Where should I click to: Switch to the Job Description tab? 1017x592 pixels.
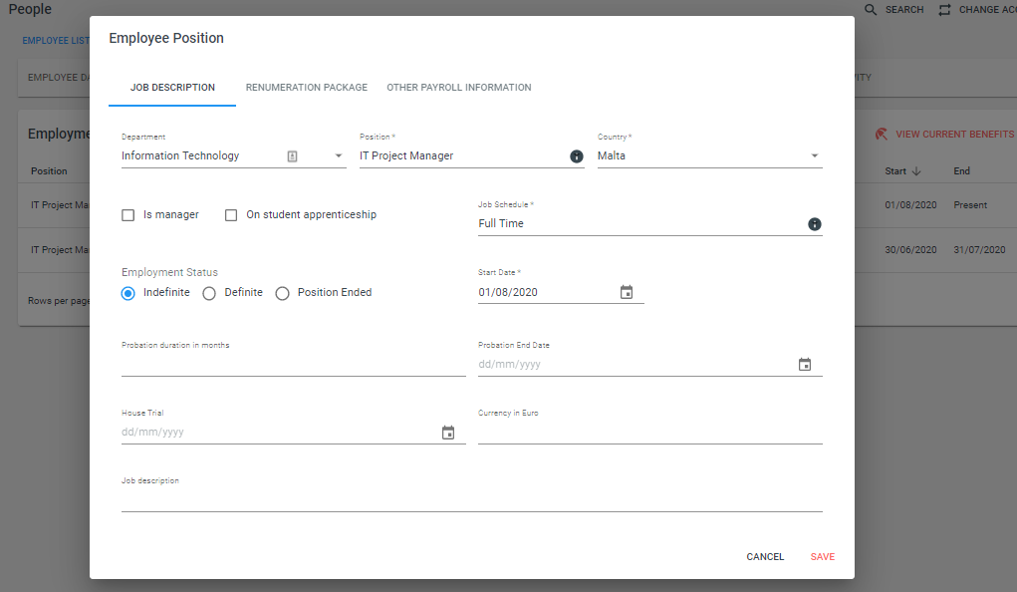coord(172,87)
